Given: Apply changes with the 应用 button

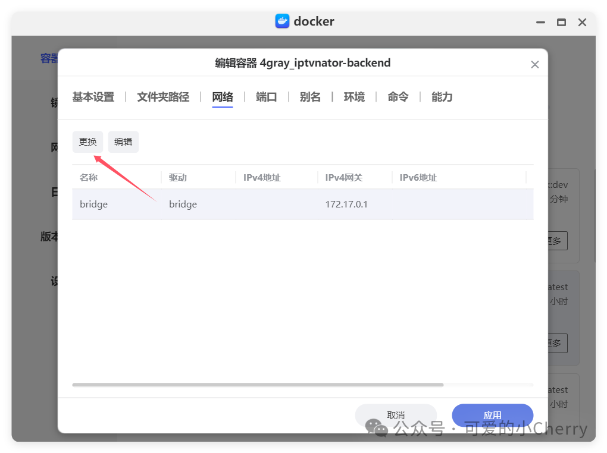Looking at the screenshot, I should pyautogui.click(x=492, y=415).
